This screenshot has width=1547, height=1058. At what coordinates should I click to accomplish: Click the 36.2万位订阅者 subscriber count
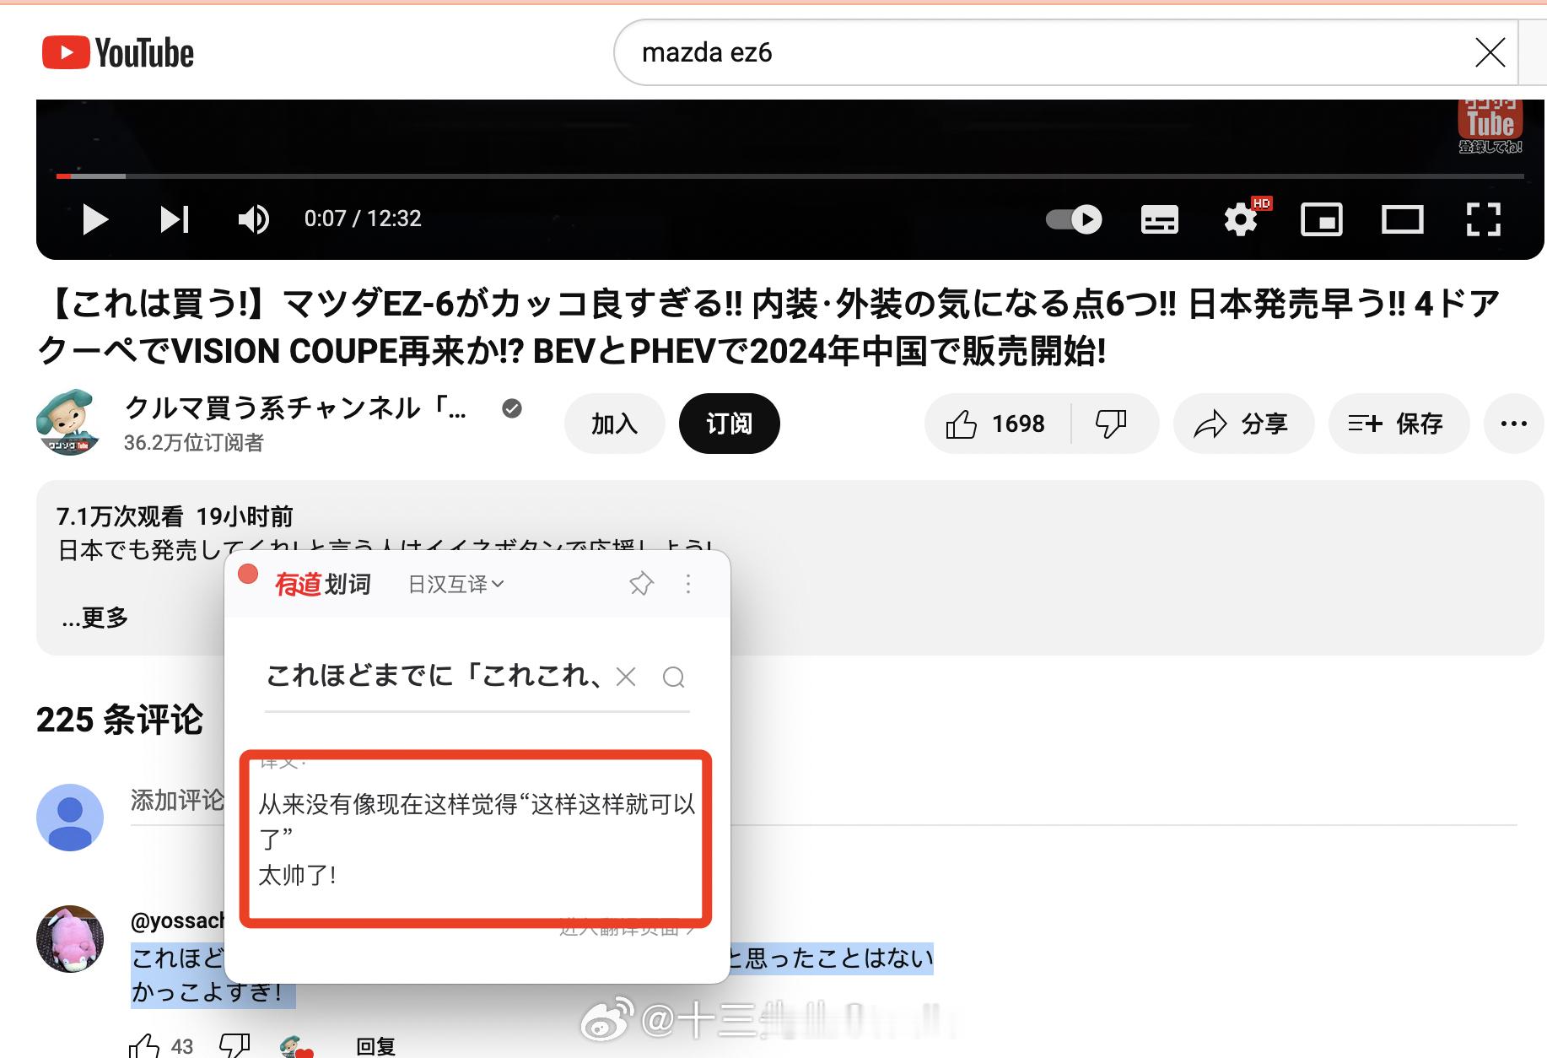[x=194, y=443]
